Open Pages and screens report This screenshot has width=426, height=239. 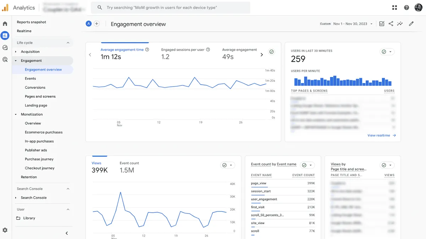(40, 96)
